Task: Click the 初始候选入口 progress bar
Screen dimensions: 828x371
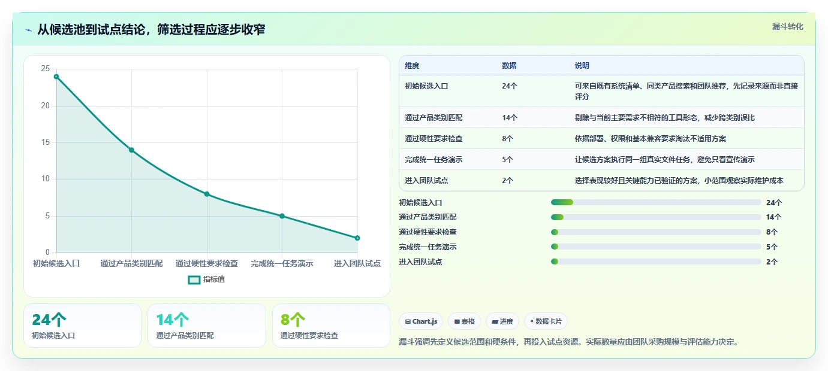Action: point(656,202)
